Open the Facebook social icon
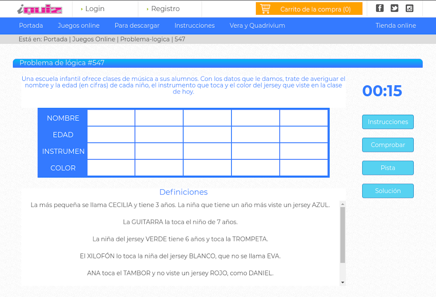This screenshot has height=297, width=436. click(x=380, y=8)
